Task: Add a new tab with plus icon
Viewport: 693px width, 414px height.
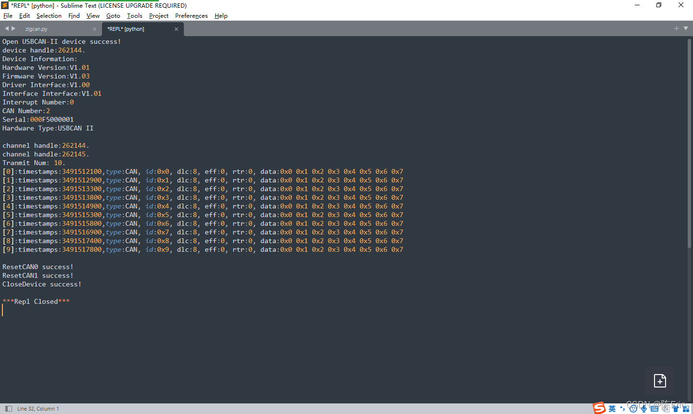Action: 677,29
